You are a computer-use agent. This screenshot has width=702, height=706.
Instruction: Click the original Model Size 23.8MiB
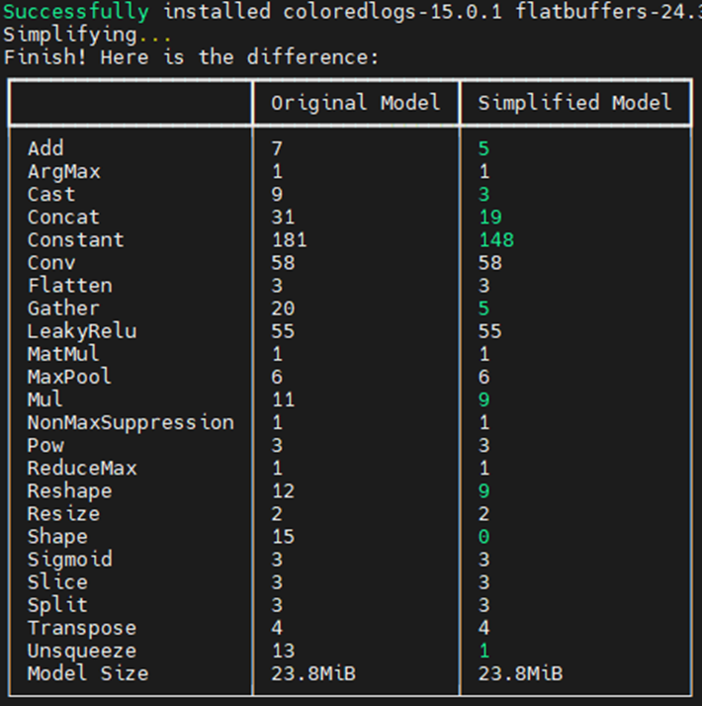tap(313, 674)
